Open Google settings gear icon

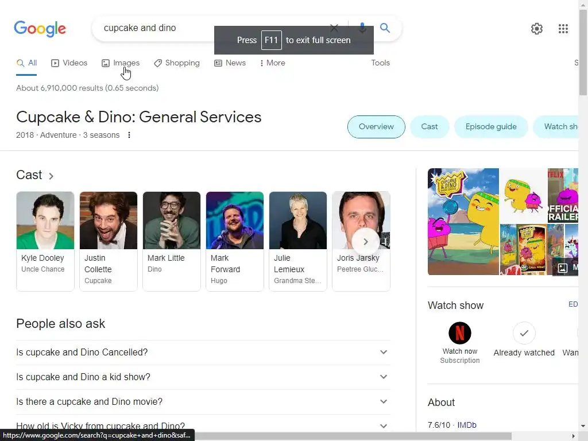pyautogui.click(x=537, y=29)
